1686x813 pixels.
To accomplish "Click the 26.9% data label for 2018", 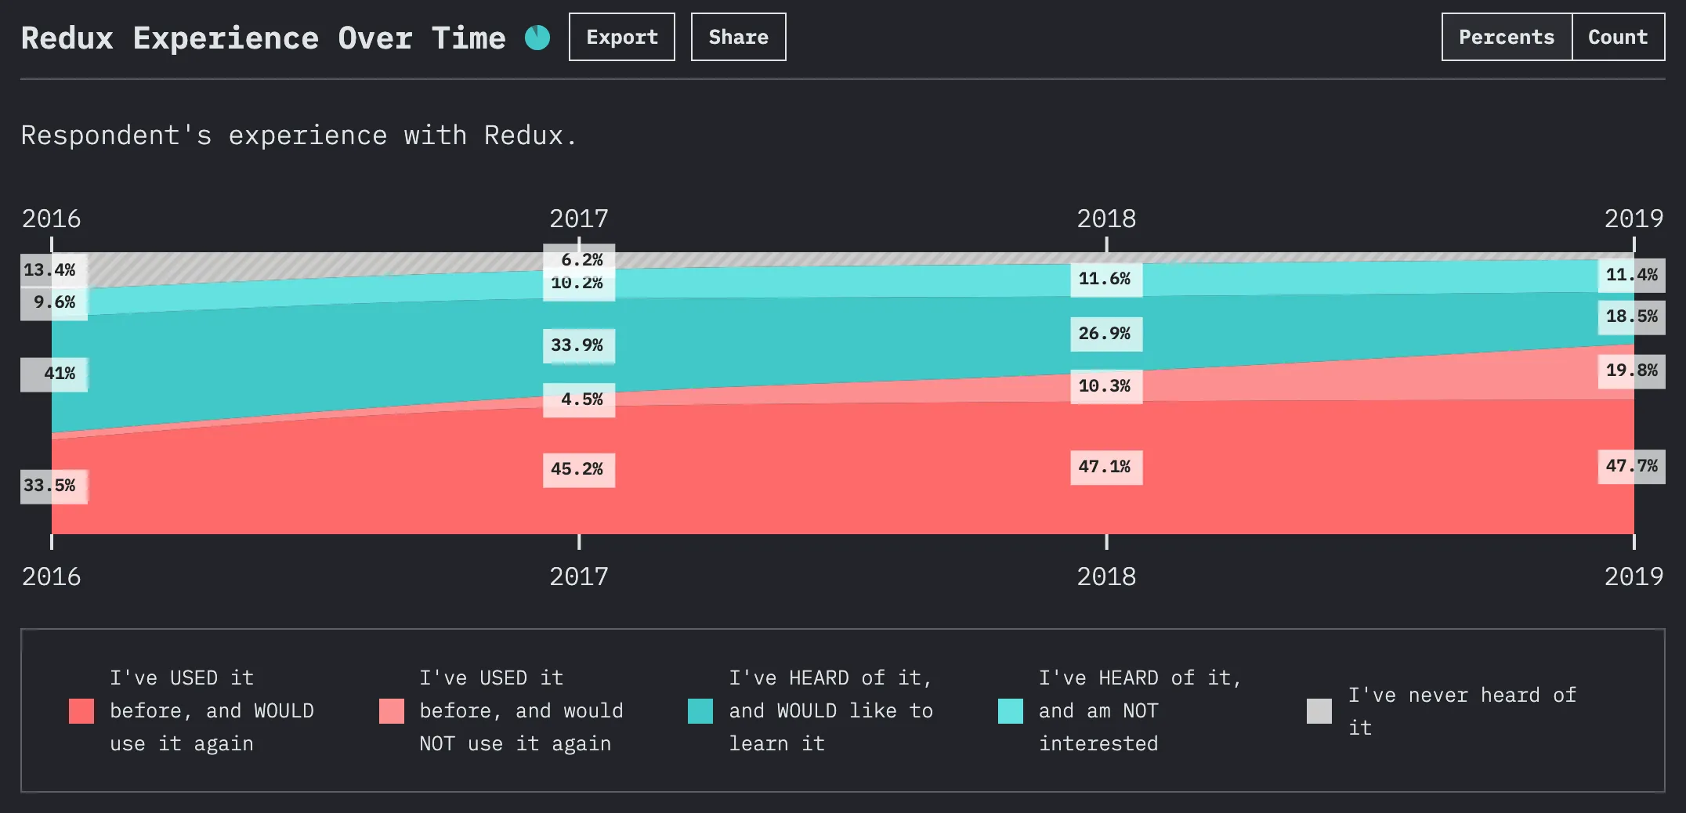I will coord(1106,334).
